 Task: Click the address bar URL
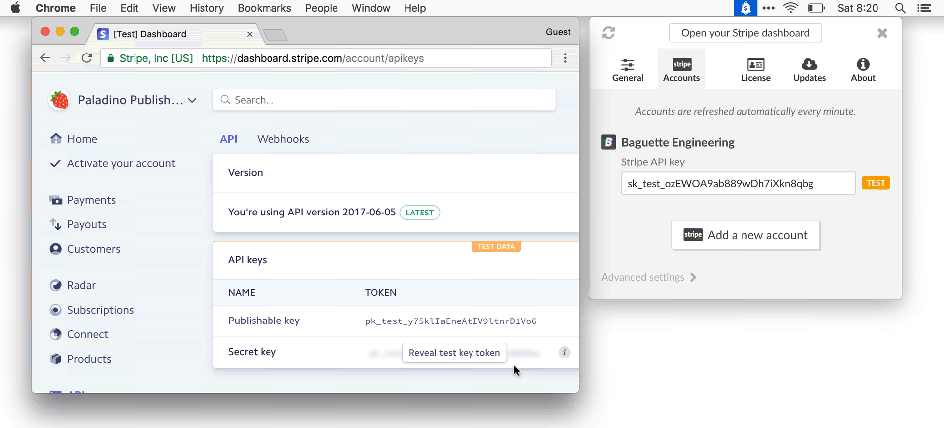pyautogui.click(x=313, y=58)
